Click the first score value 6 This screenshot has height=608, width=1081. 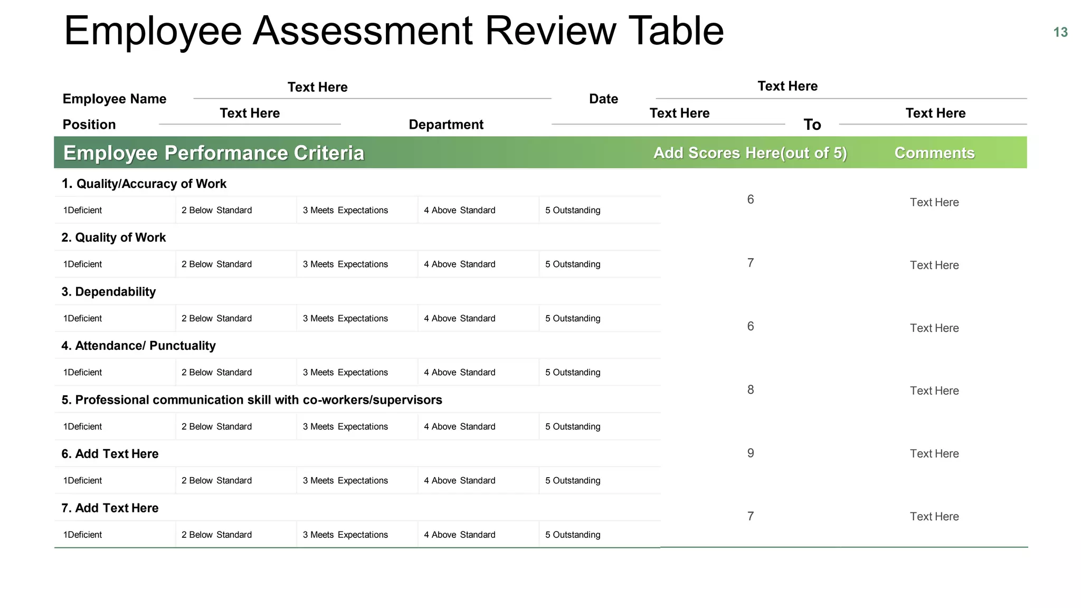tap(751, 199)
